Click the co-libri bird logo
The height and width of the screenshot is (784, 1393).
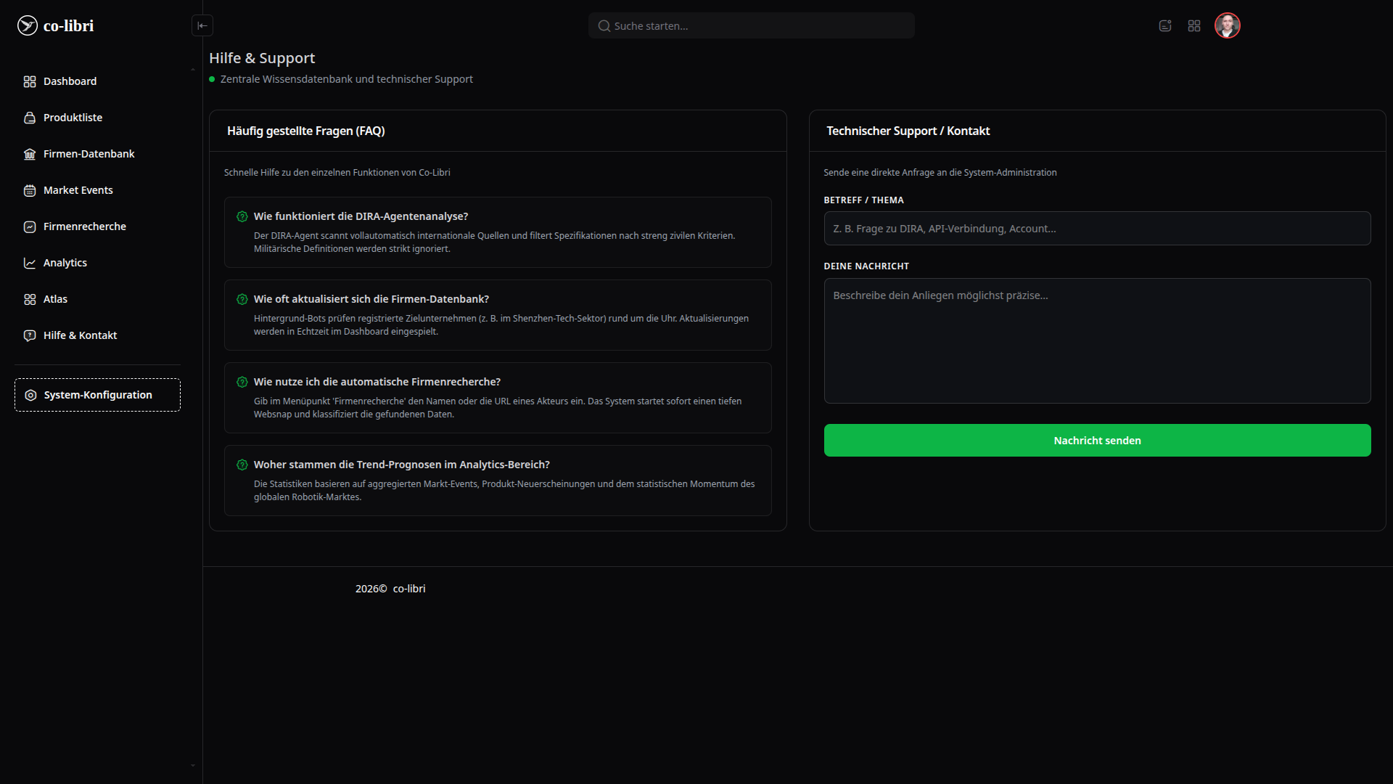pos(28,25)
